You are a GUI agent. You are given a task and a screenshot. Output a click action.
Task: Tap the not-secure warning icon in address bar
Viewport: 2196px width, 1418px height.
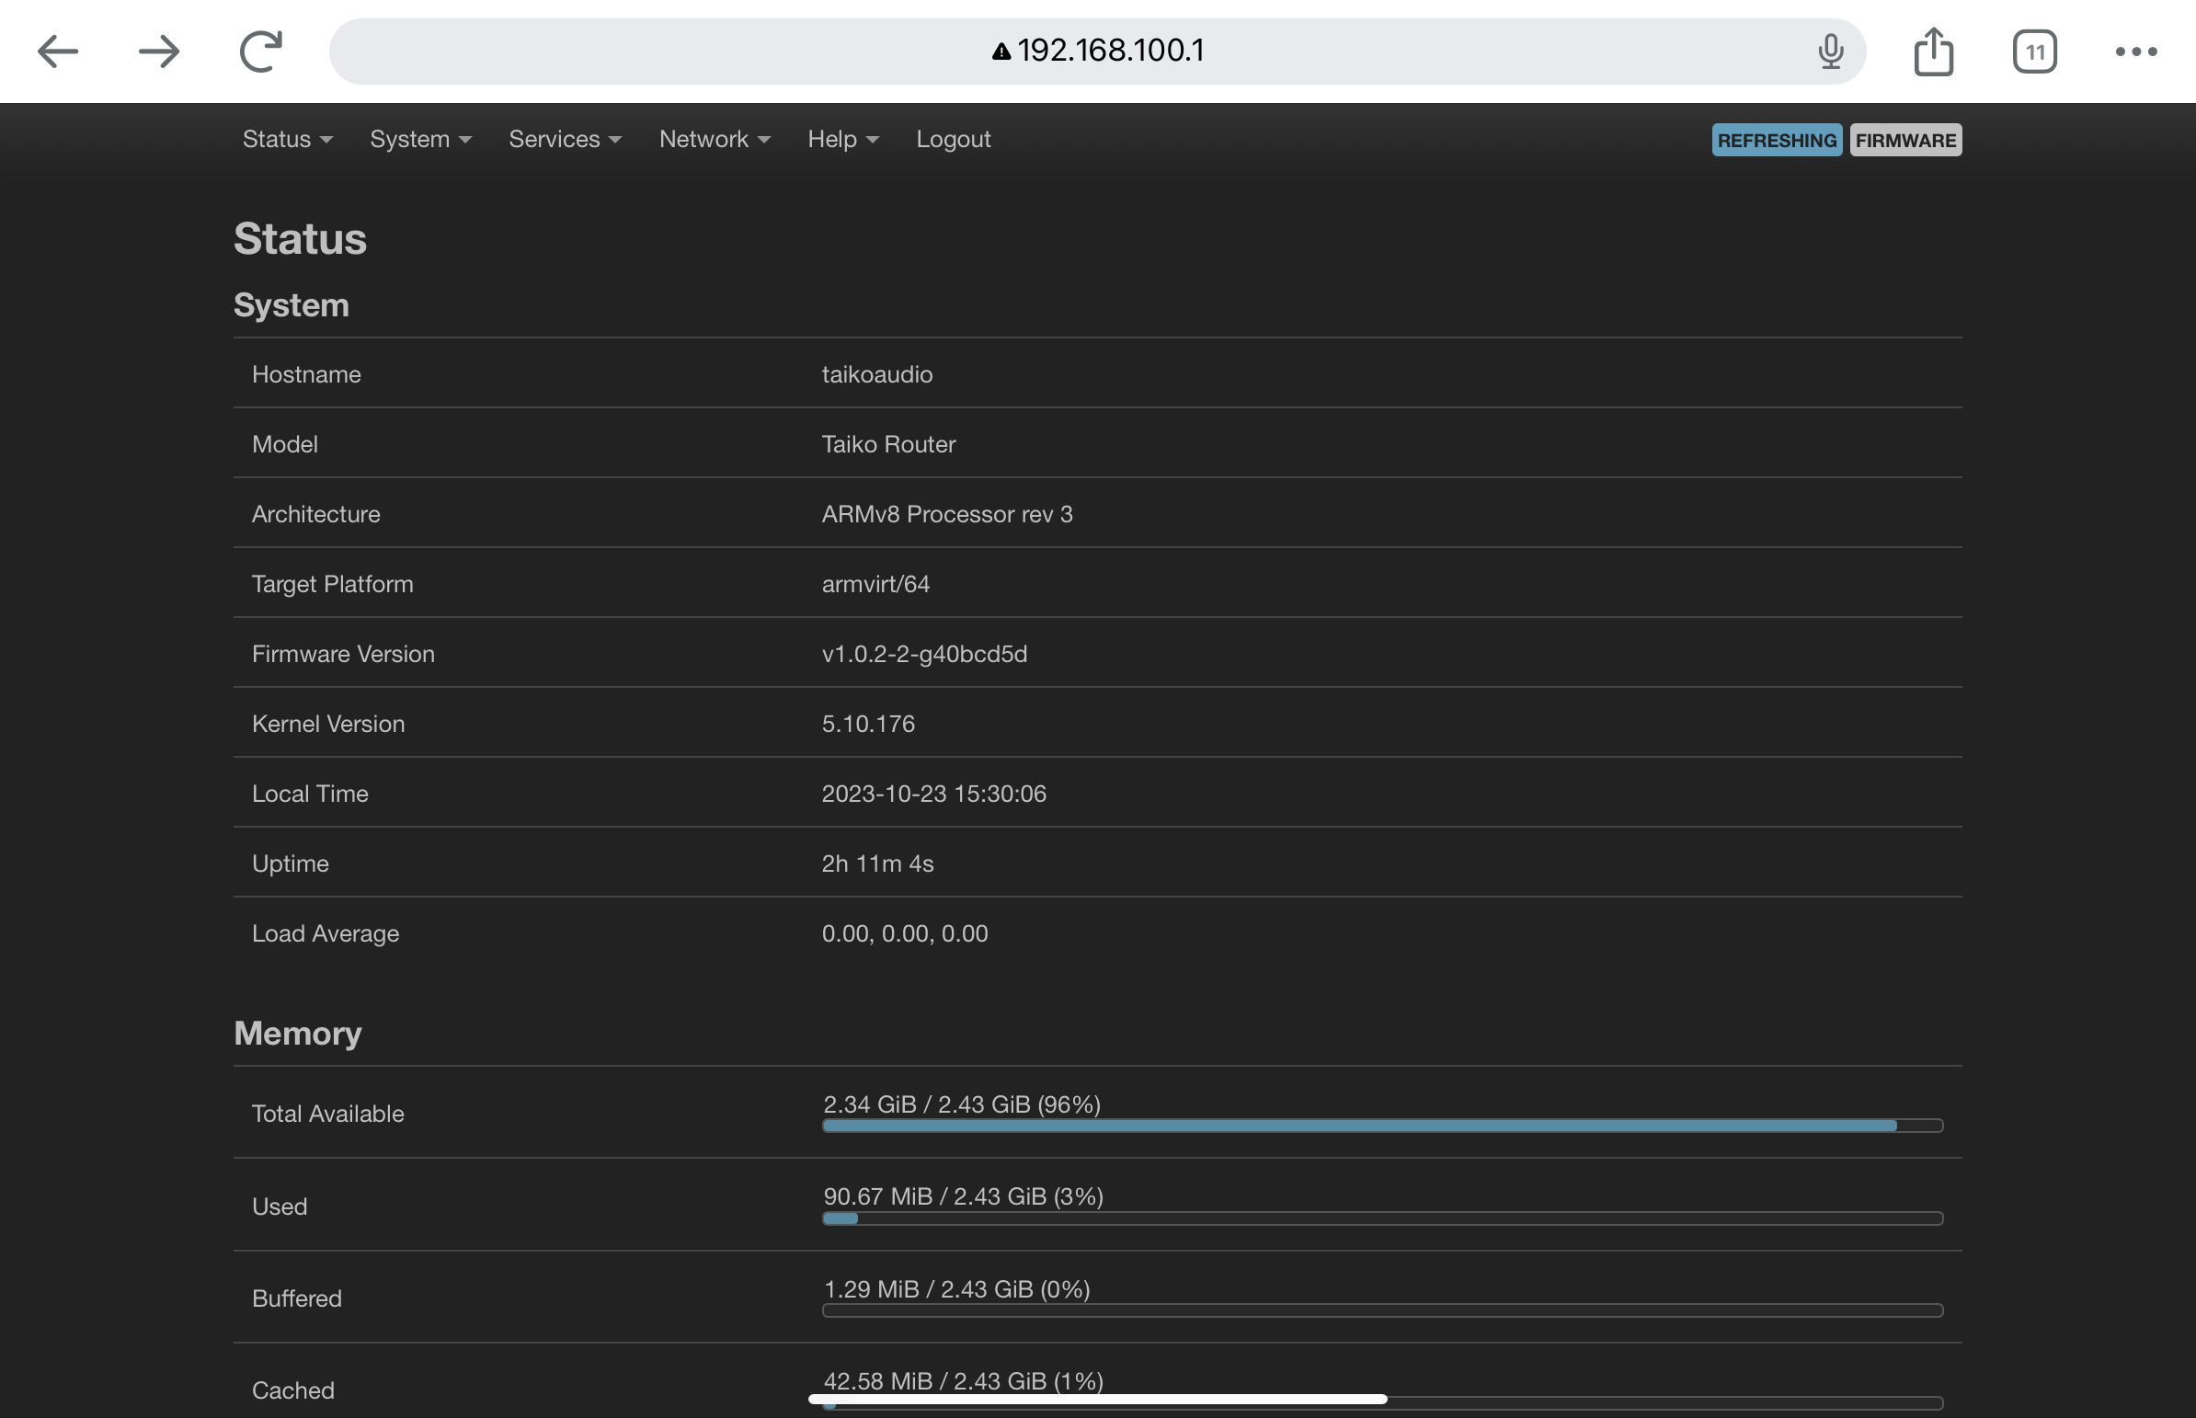pyautogui.click(x=1001, y=52)
